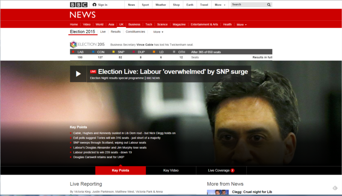The height and width of the screenshot is (196, 342).
Task: Click the Sign in account icon
Action: pyautogui.click(x=94, y=5)
